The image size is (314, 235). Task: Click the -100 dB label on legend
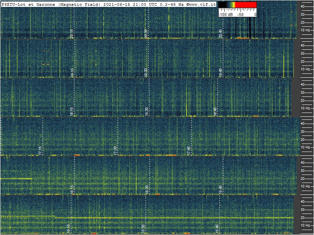tap(226, 15)
